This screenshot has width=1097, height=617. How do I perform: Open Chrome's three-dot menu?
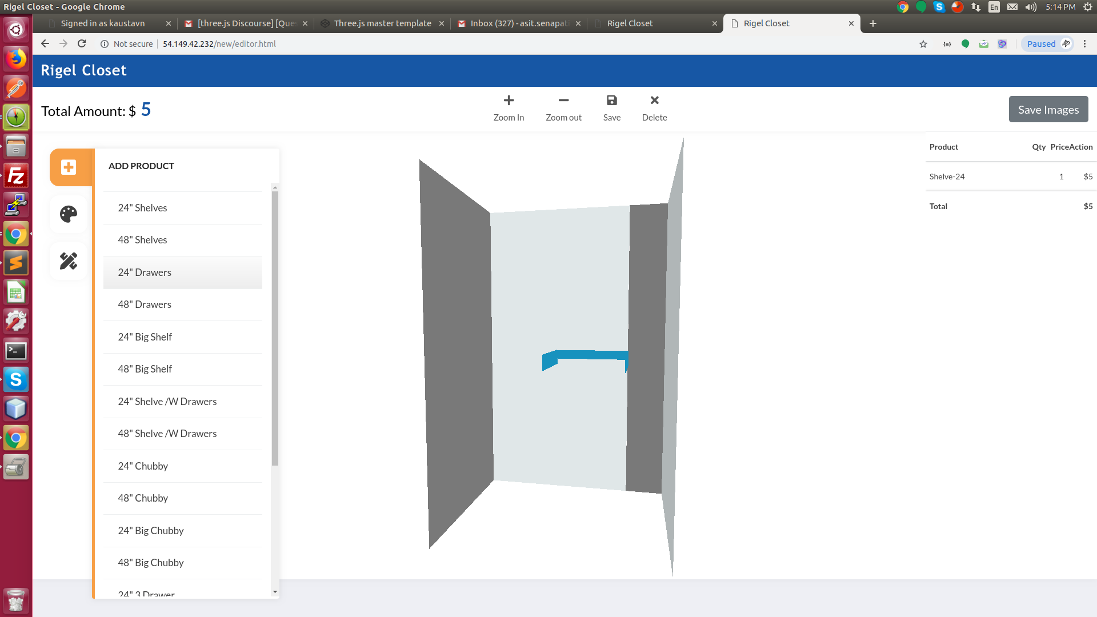tap(1084, 44)
